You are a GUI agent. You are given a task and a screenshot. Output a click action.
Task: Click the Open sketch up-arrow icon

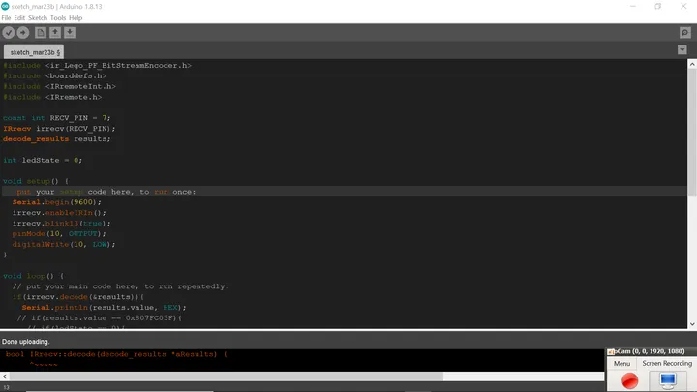coord(55,33)
